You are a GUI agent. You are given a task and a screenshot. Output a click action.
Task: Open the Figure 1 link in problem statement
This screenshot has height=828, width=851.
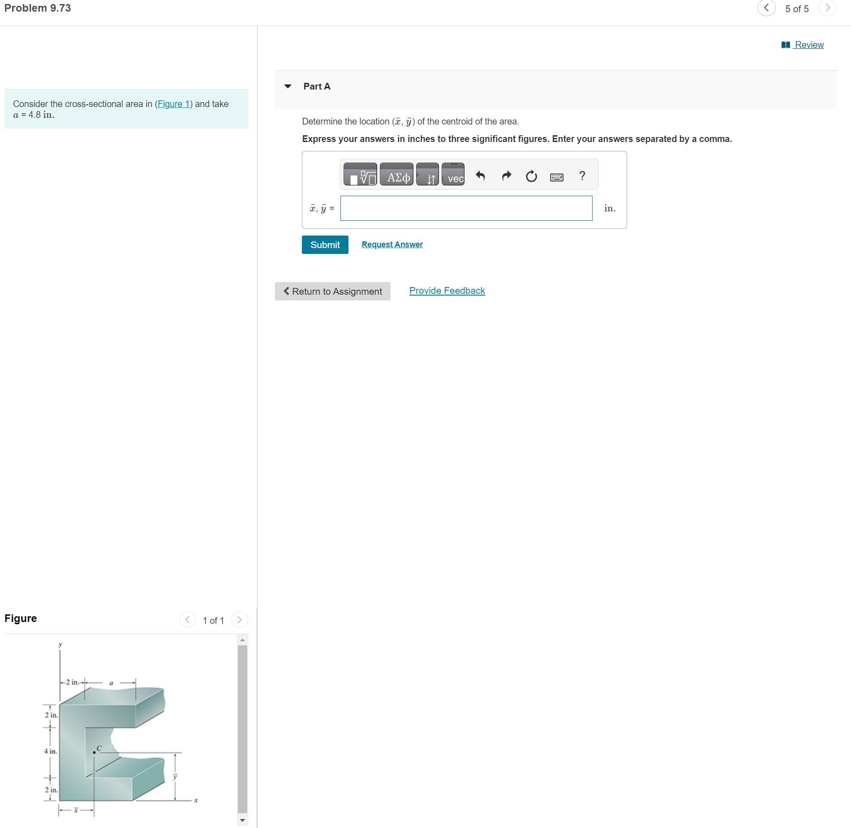tap(174, 103)
